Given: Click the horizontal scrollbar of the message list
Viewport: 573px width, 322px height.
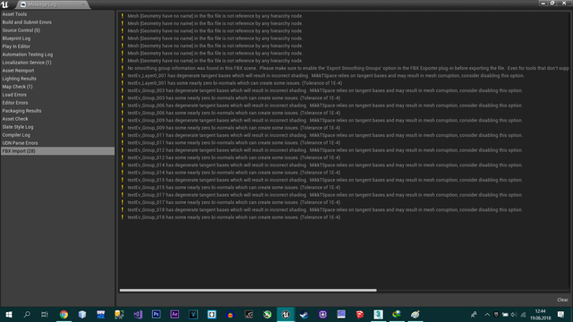Looking at the screenshot, I should [248, 290].
